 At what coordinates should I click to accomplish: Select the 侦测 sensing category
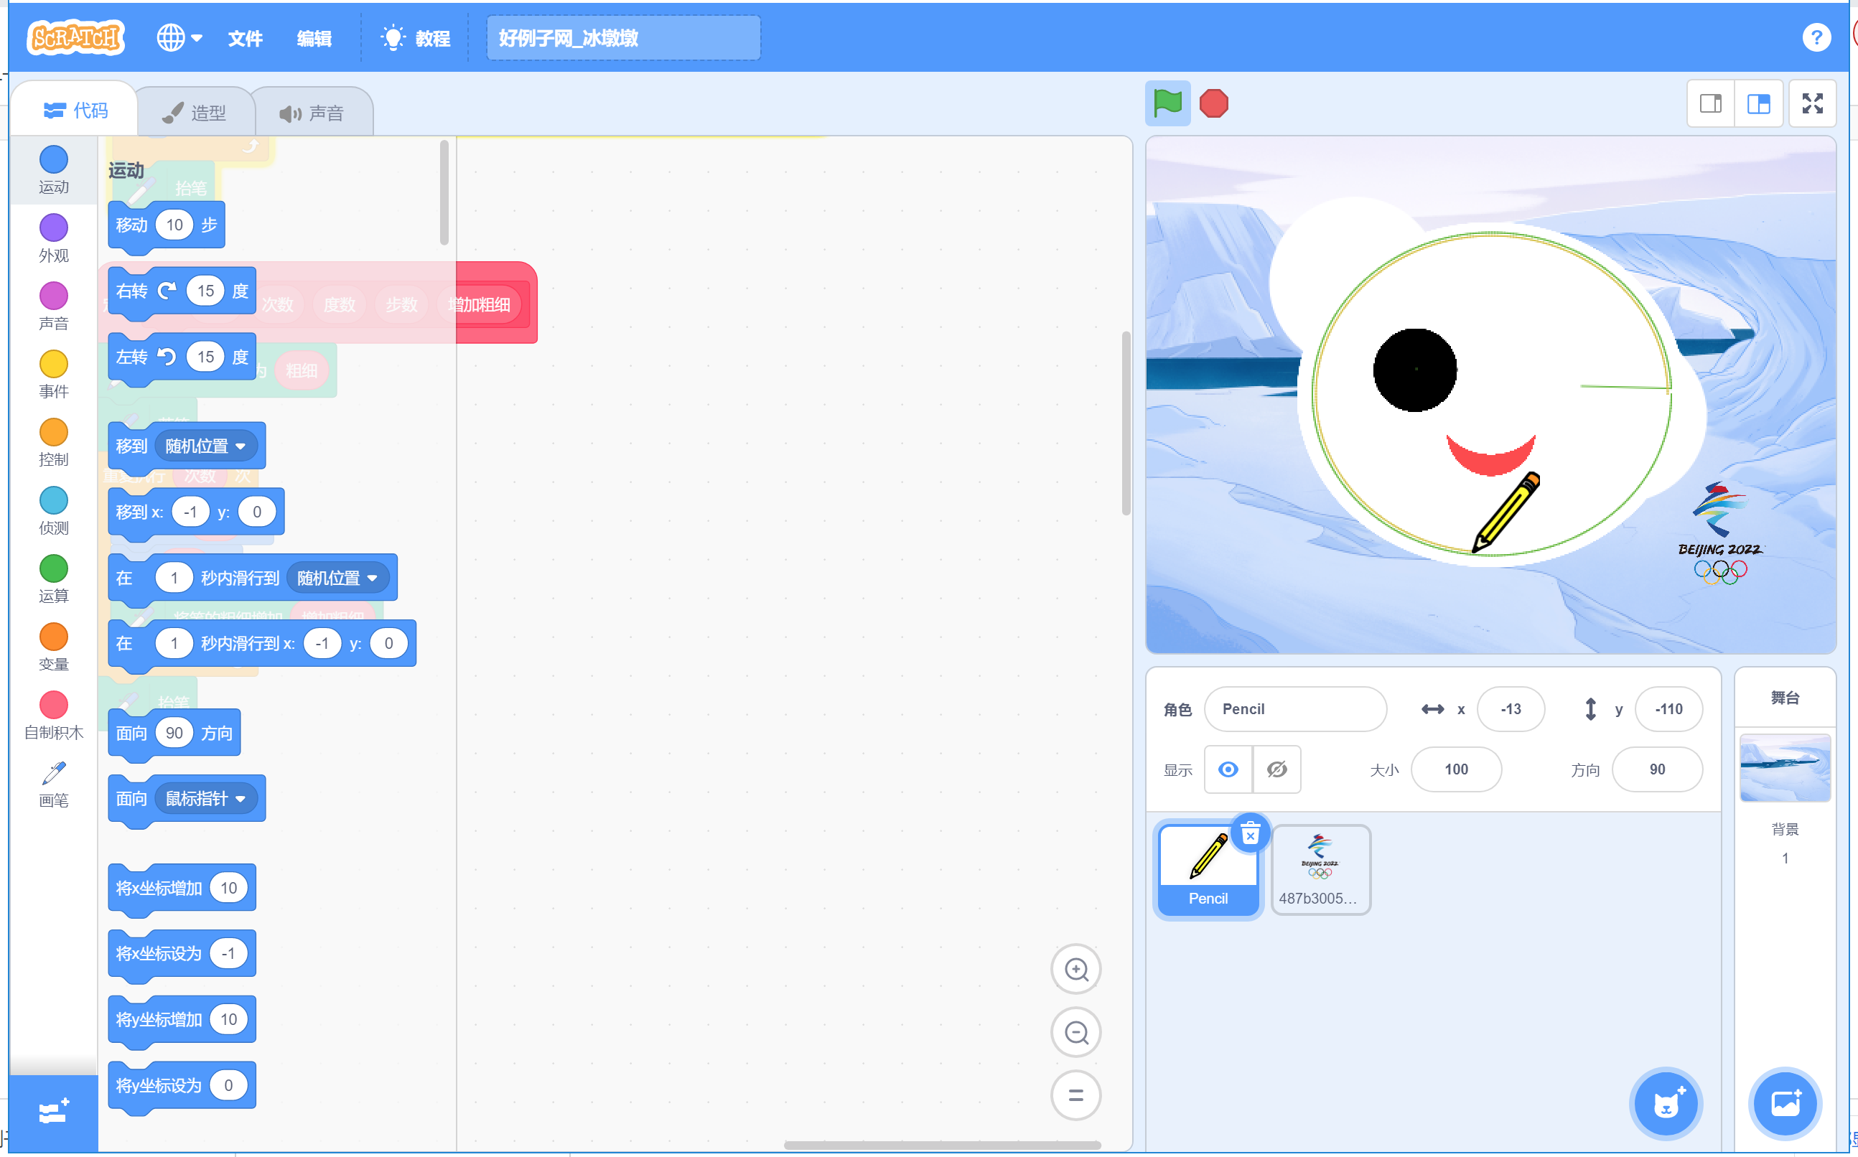[x=54, y=510]
